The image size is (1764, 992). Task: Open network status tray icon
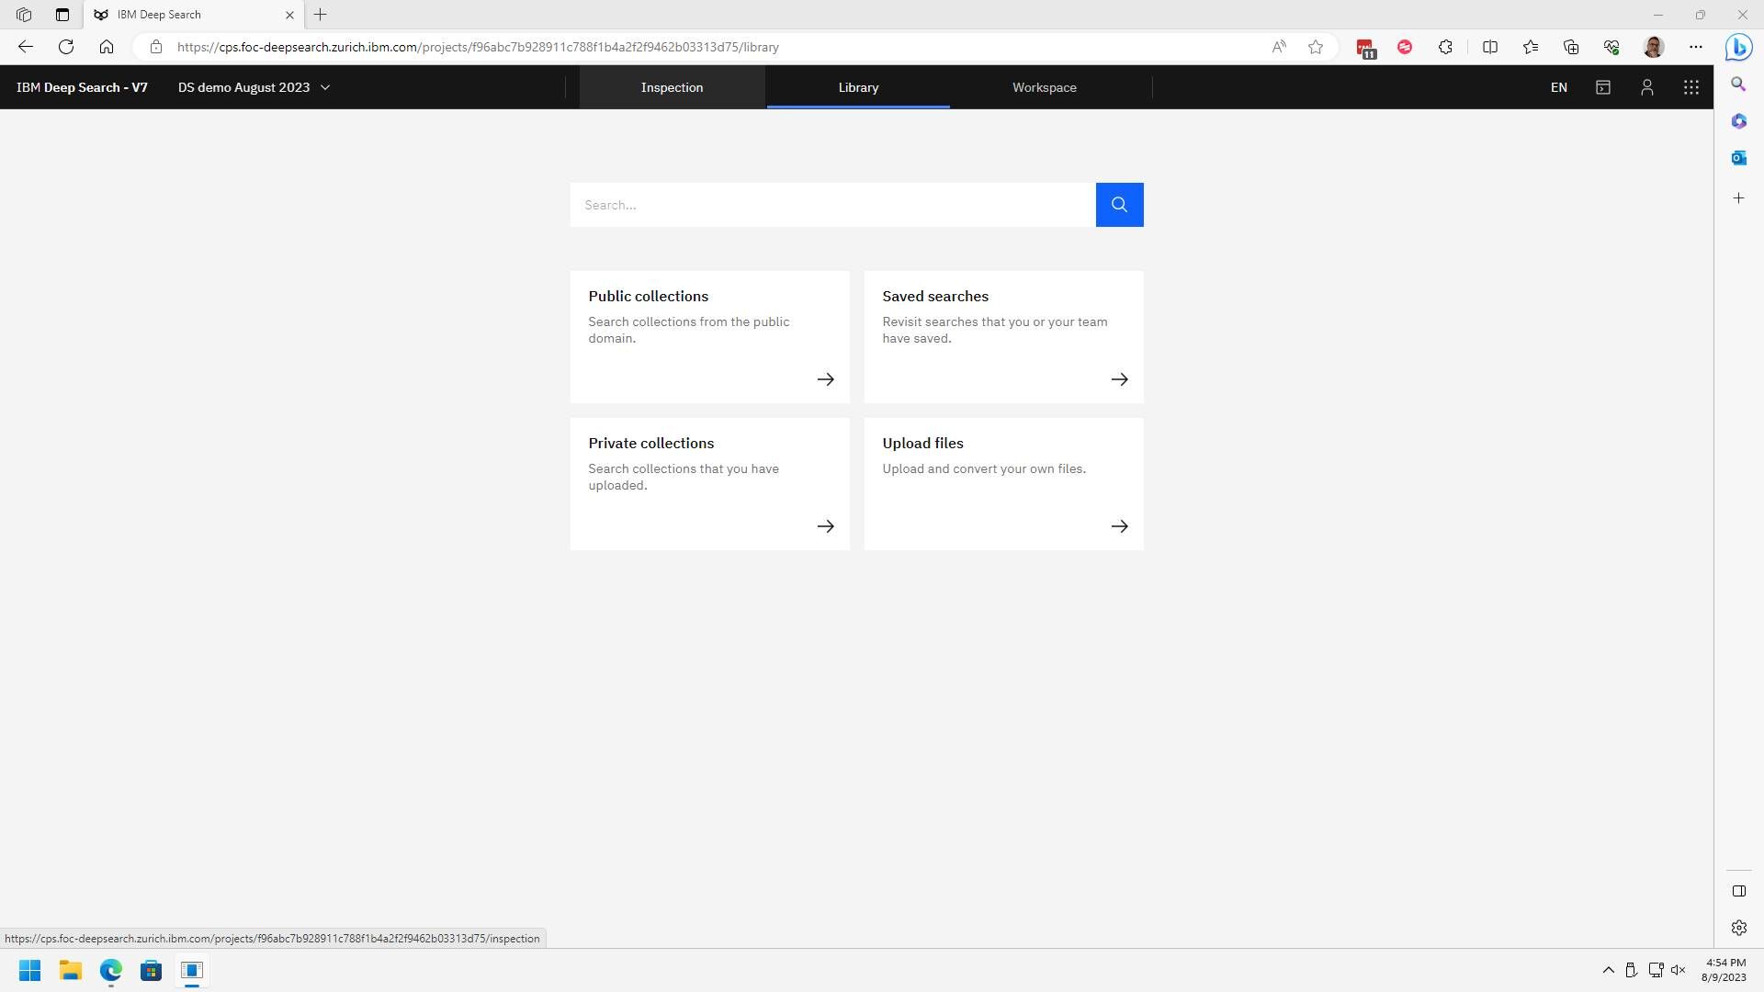click(x=1656, y=970)
